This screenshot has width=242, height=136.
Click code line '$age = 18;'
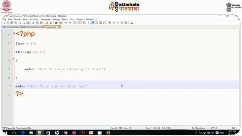point(26,43)
